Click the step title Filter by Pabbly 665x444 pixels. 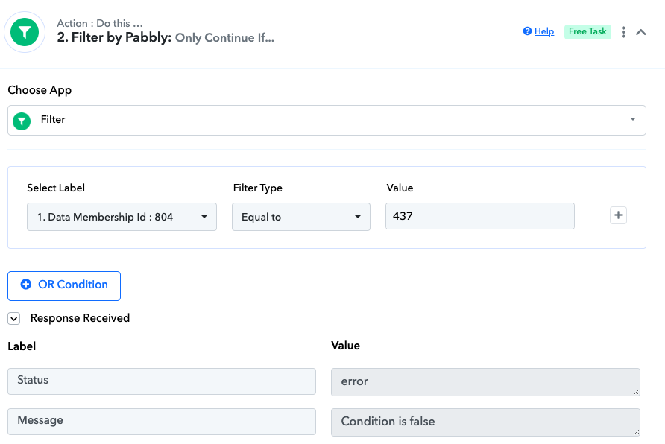[x=114, y=38]
